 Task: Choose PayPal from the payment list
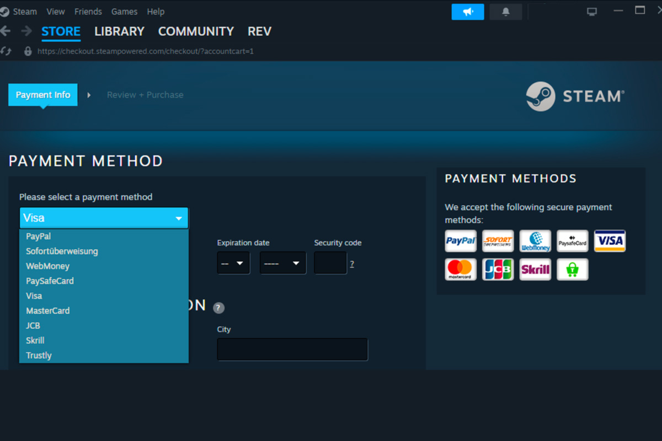(x=104, y=236)
